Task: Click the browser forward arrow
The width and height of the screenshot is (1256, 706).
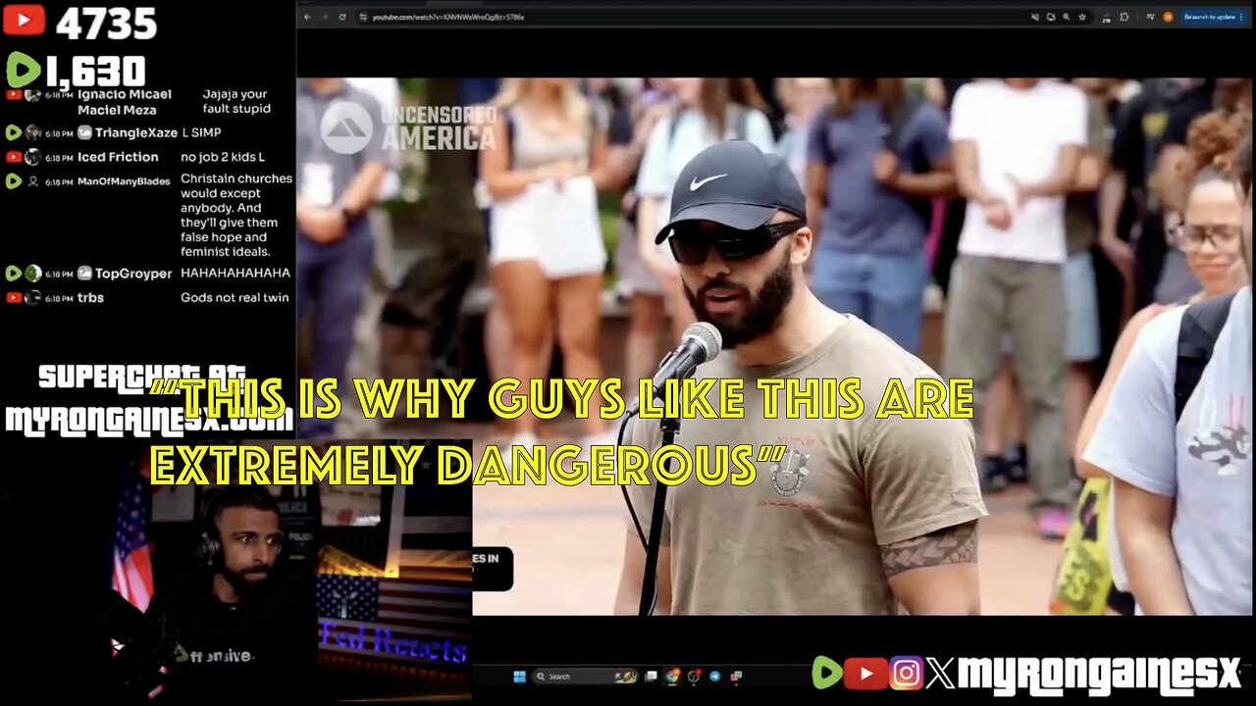Action: point(325,17)
